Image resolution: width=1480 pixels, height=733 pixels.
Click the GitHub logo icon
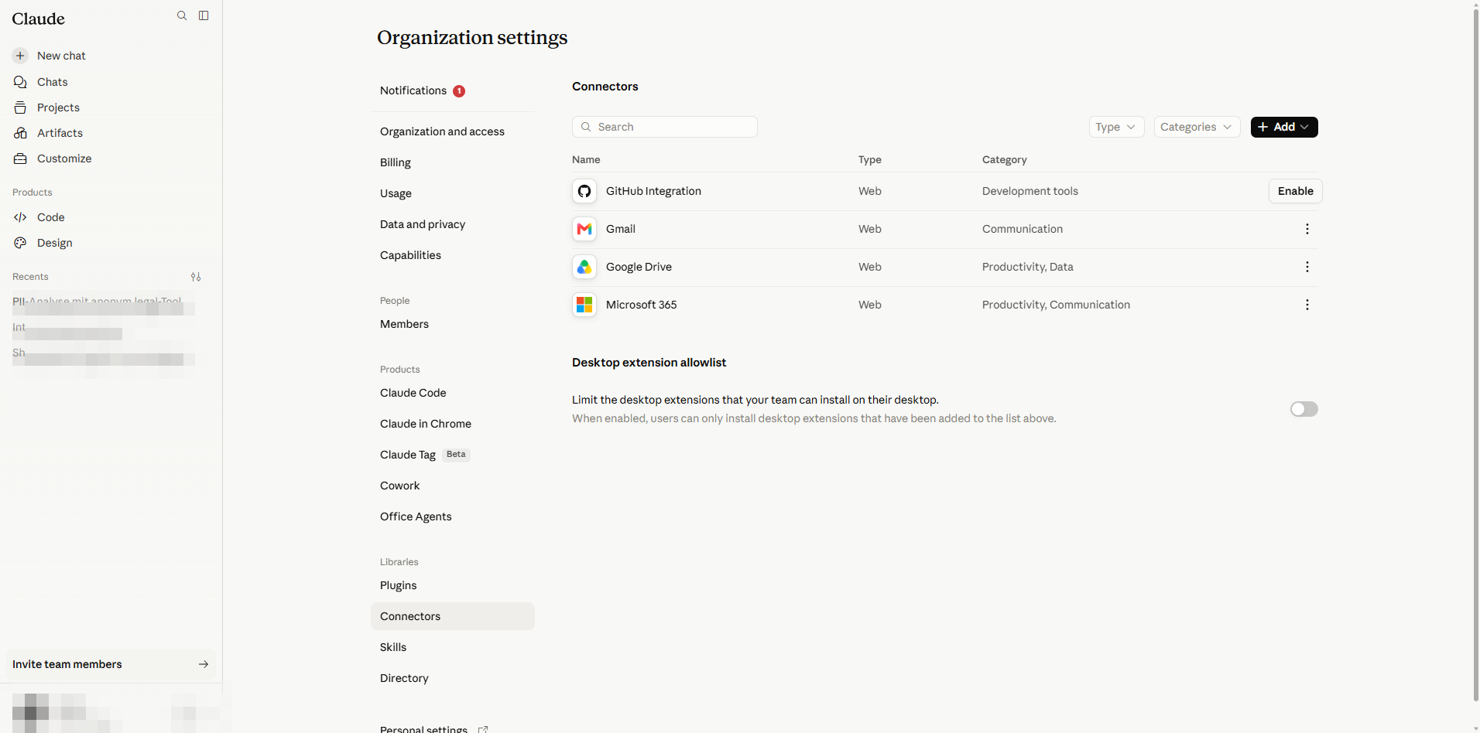[584, 191]
